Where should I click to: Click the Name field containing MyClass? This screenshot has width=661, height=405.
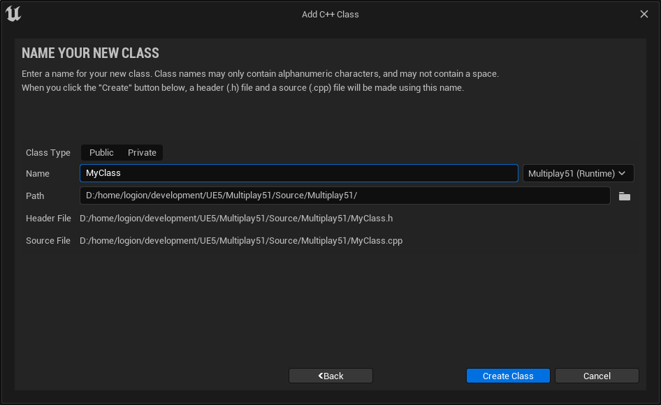[298, 173]
